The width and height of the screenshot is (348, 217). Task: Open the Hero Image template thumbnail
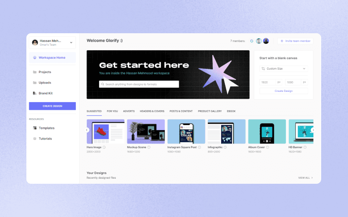pos(106,132)
